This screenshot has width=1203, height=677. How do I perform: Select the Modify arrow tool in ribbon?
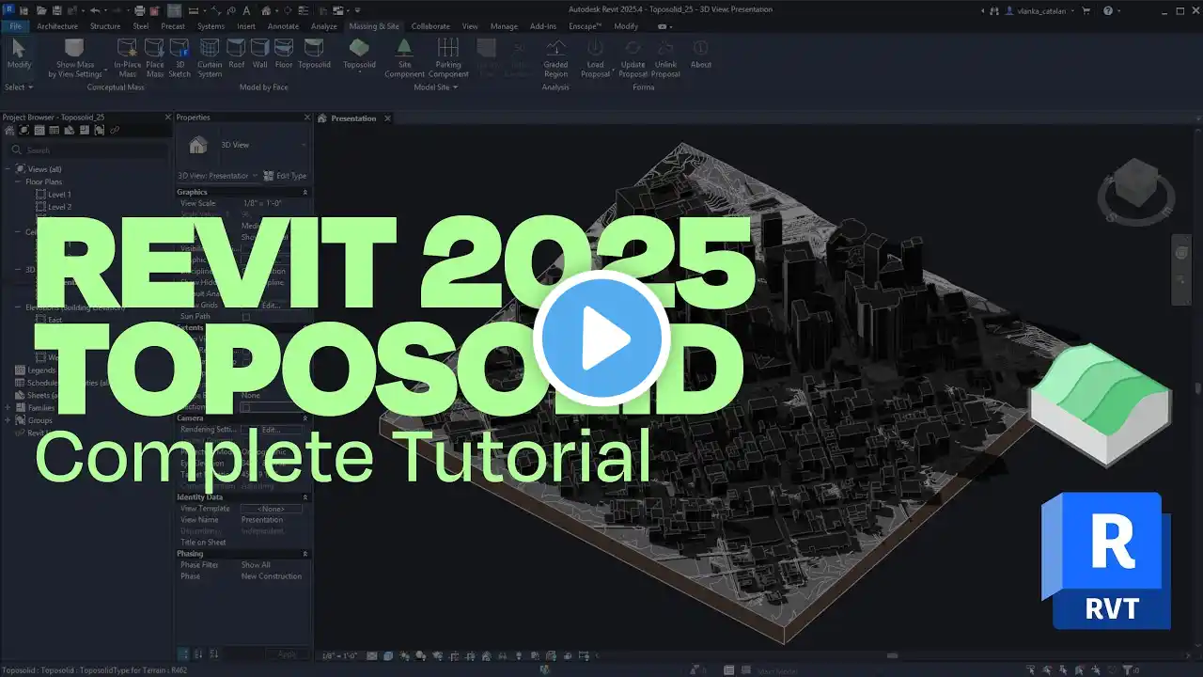click(19, 55)
